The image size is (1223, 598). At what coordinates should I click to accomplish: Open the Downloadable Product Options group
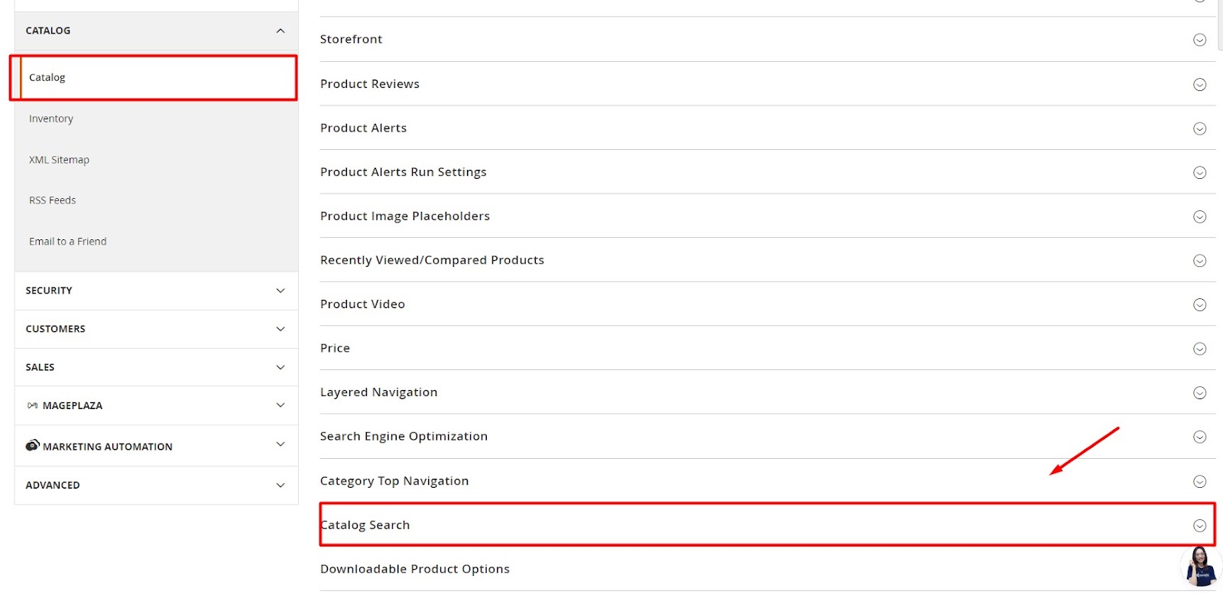click(767, 569)
